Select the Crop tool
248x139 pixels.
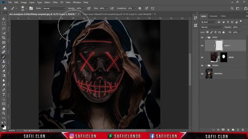(x=3, y=38)
